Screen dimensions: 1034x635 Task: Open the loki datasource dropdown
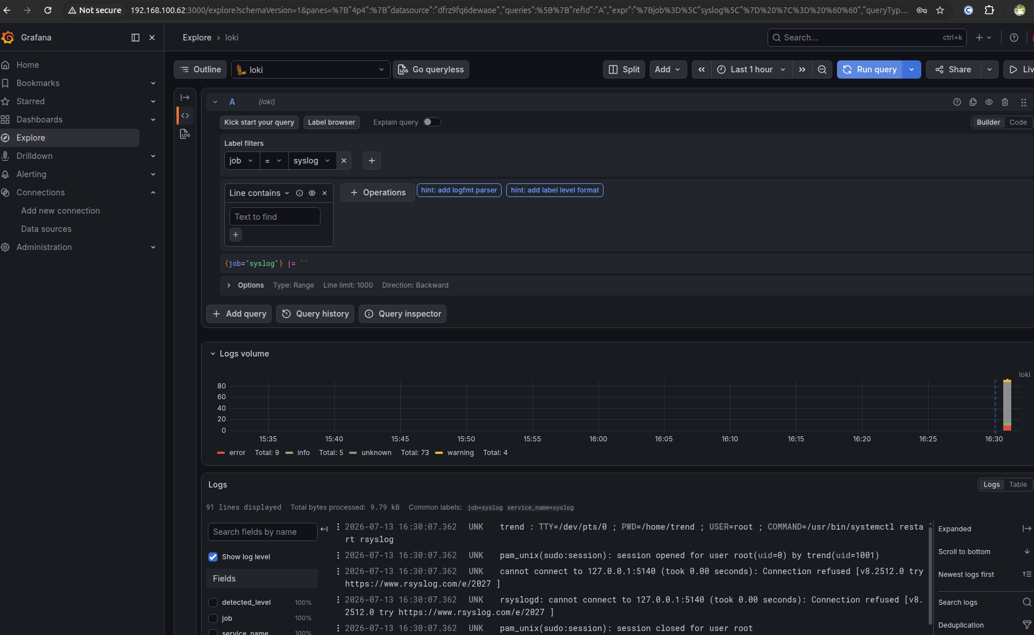[311, 69]
